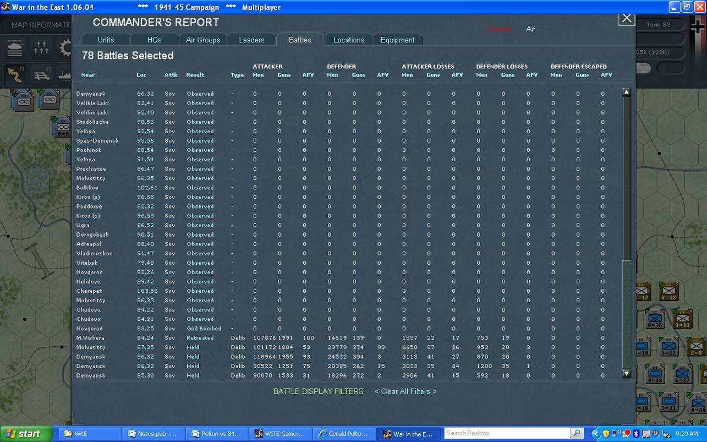
Task: Open the Units tab
Action: [x=106, y=40]
